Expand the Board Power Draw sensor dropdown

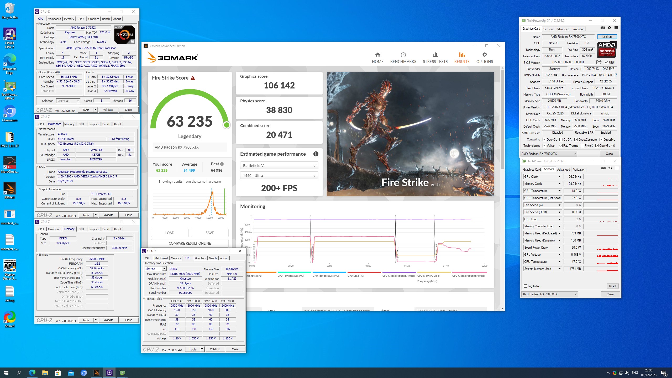pyautogui.click(x=559, y=248)
